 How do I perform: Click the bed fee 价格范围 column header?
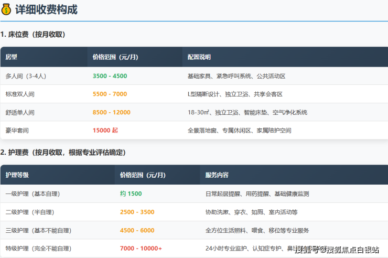click(115, 57)
